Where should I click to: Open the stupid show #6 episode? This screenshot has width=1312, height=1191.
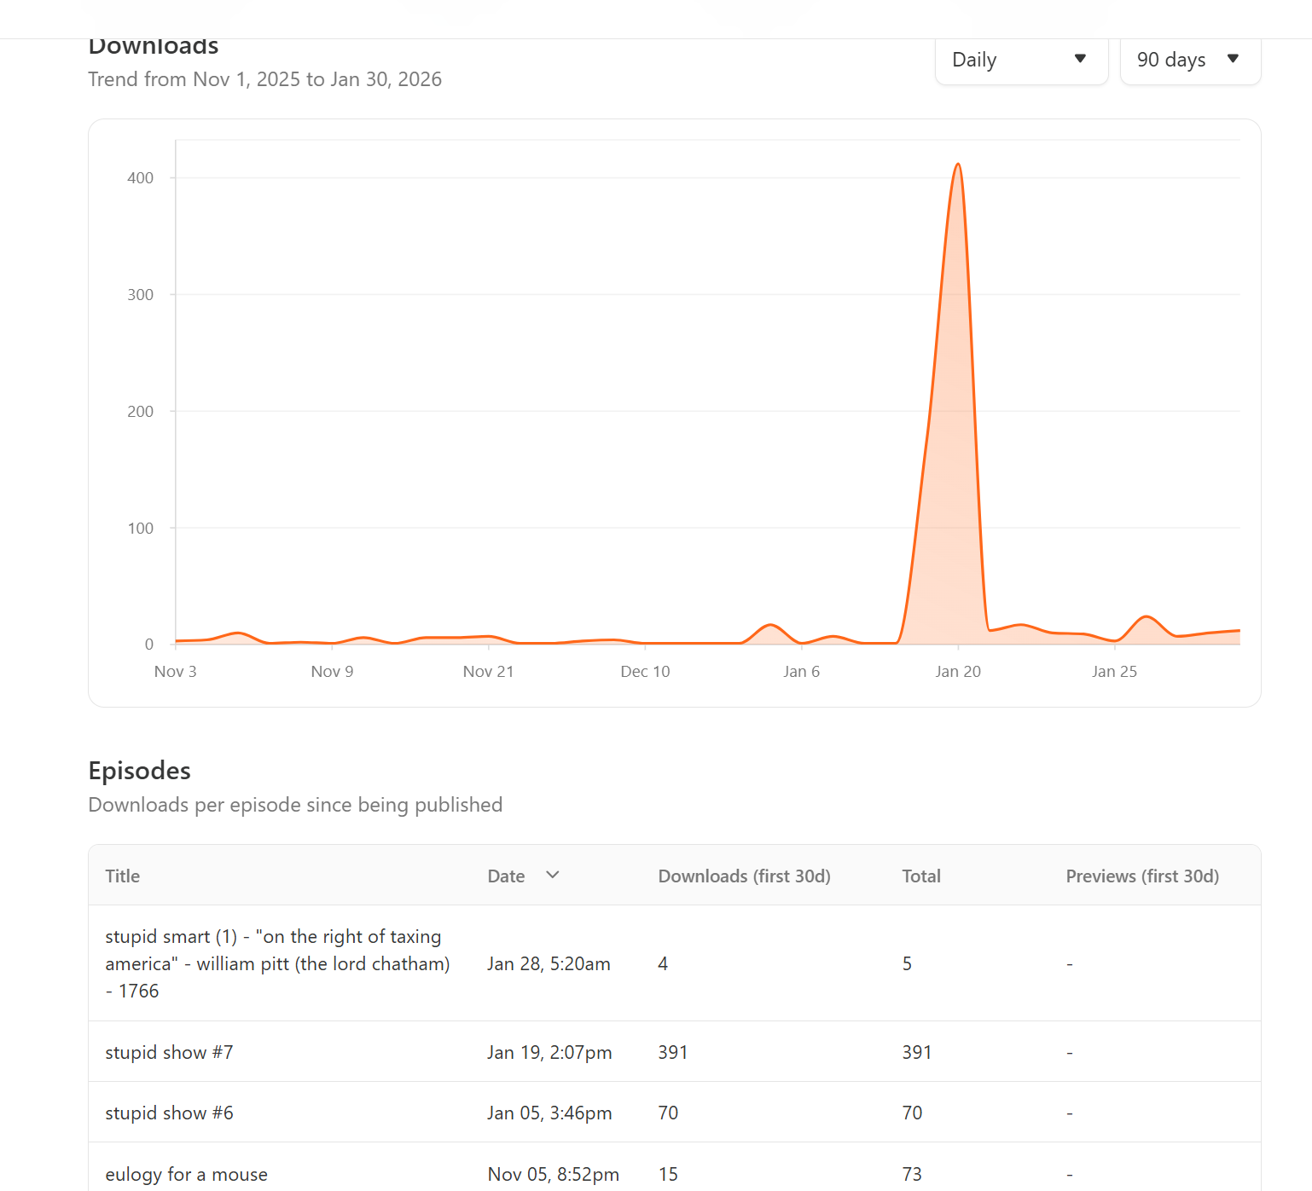click(x=169, y=1113)
